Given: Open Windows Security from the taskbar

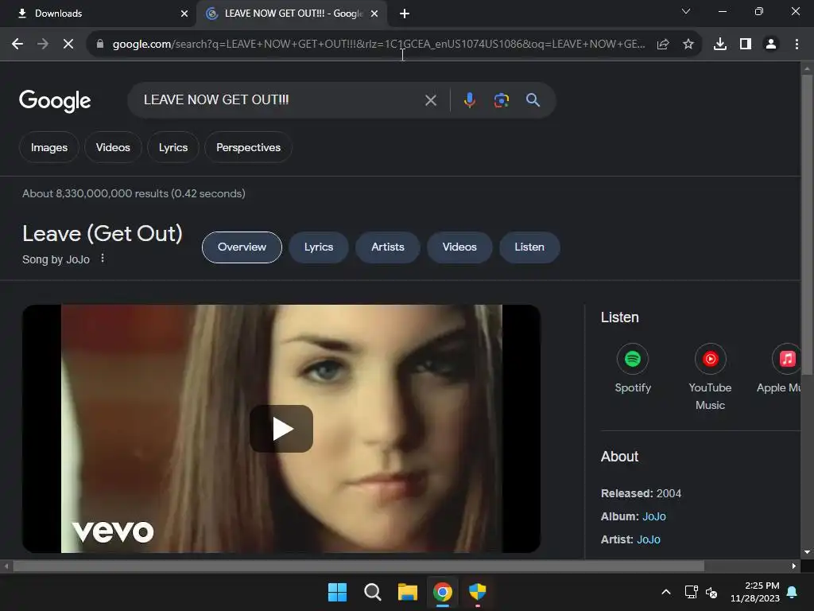Looking at the screenshot, I should click(478, 592).
